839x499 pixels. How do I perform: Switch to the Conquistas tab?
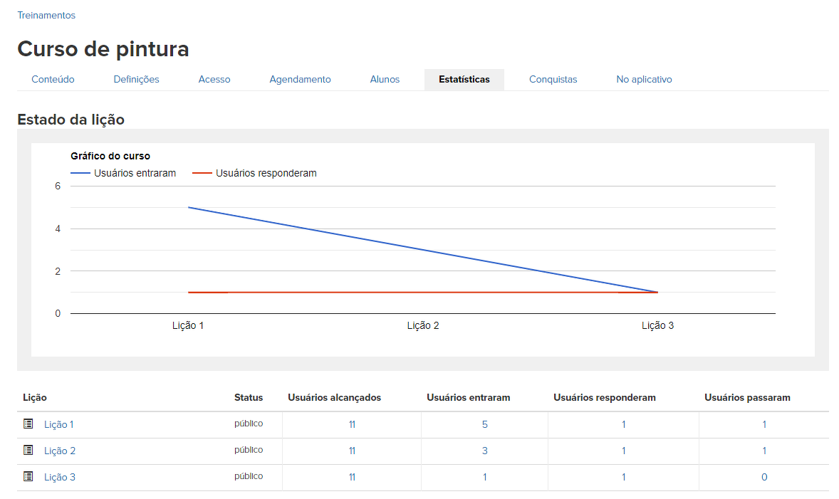[x=553, y=80]
